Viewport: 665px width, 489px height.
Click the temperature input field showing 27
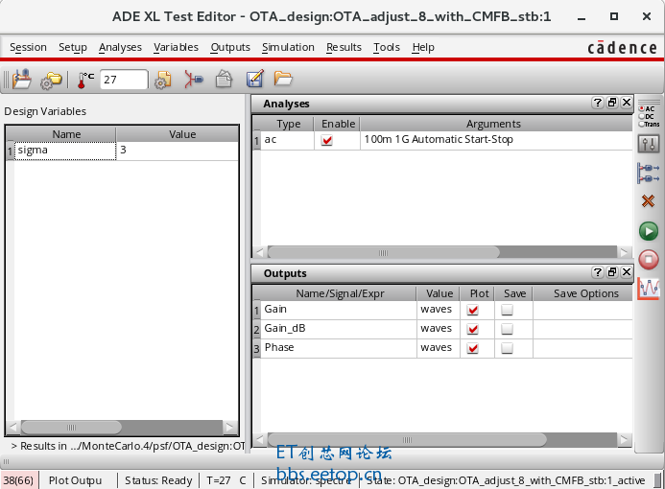[x=124, y=80]
